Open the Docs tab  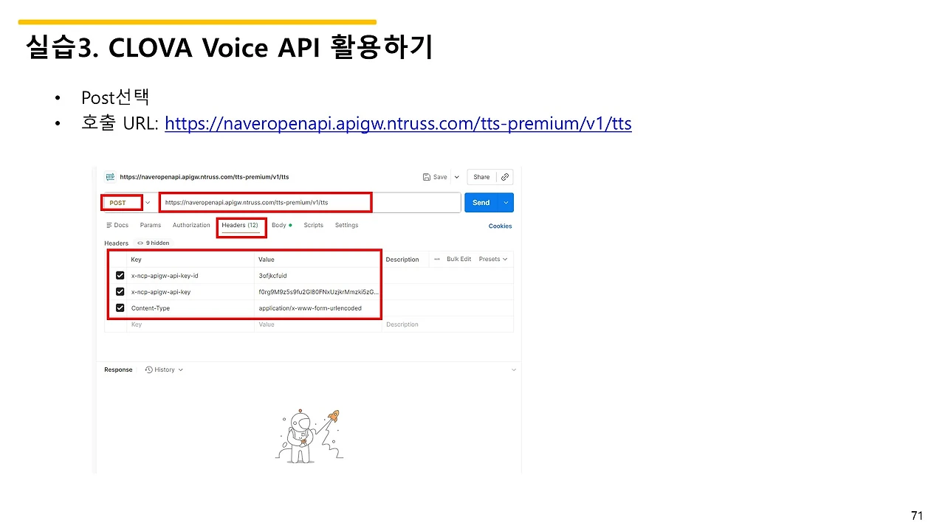point(117,225)
